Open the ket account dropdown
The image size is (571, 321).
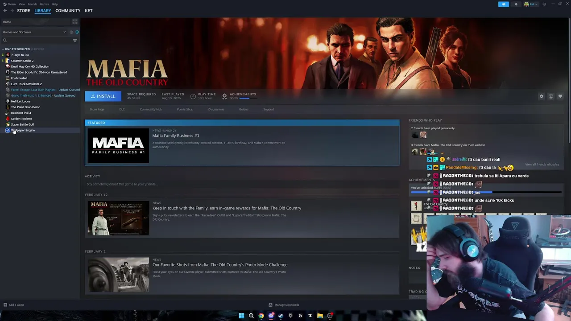[531, 4]
